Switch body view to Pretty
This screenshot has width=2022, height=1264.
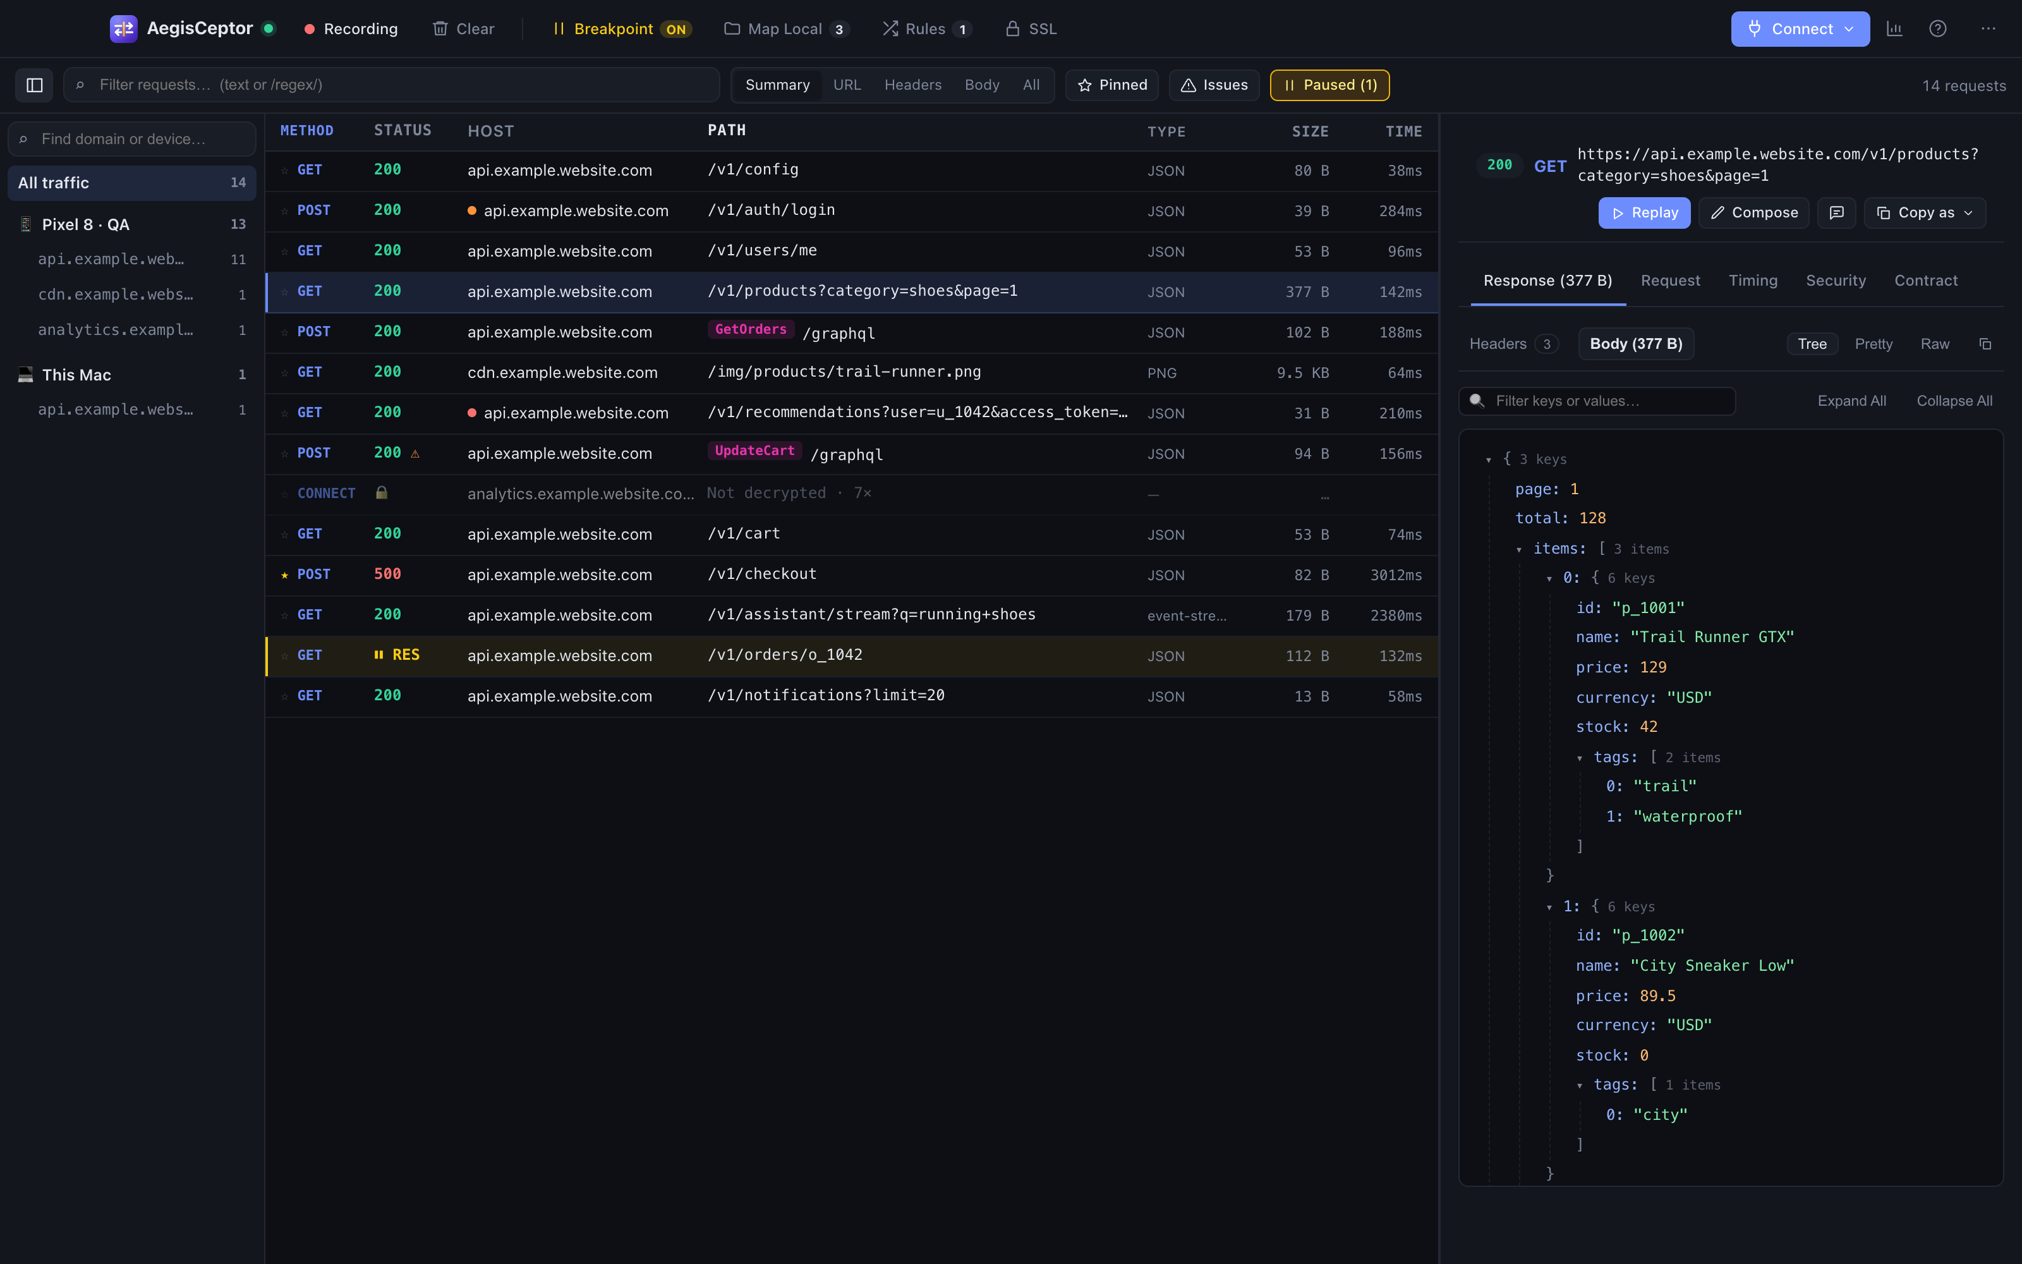(x=1874, y=344)
